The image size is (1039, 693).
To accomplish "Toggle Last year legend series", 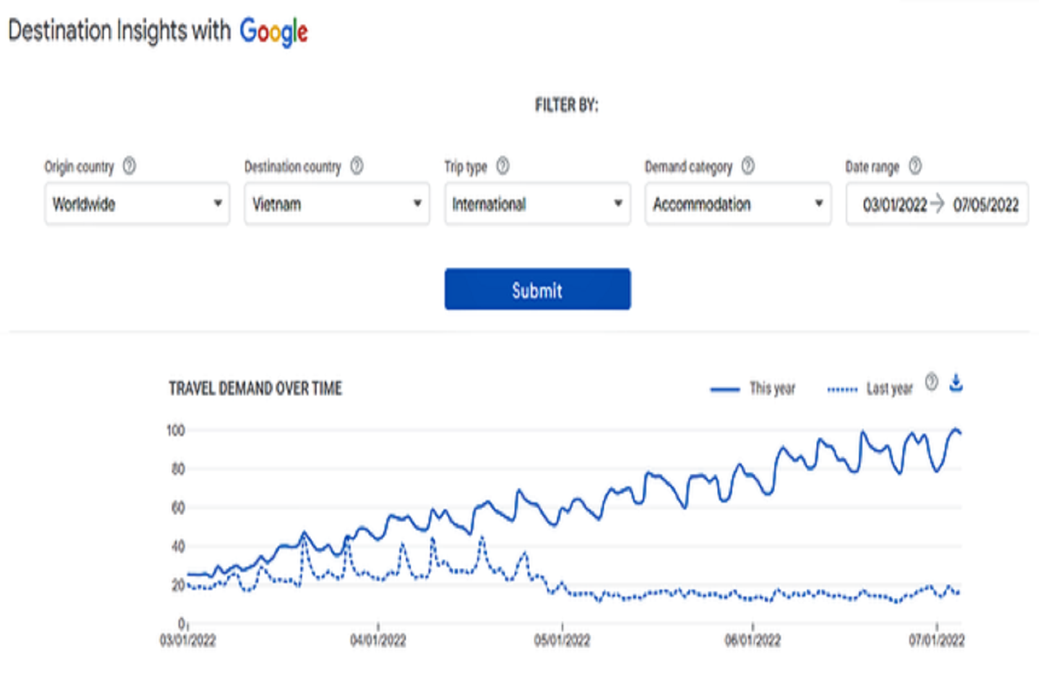I will point(870,389).
